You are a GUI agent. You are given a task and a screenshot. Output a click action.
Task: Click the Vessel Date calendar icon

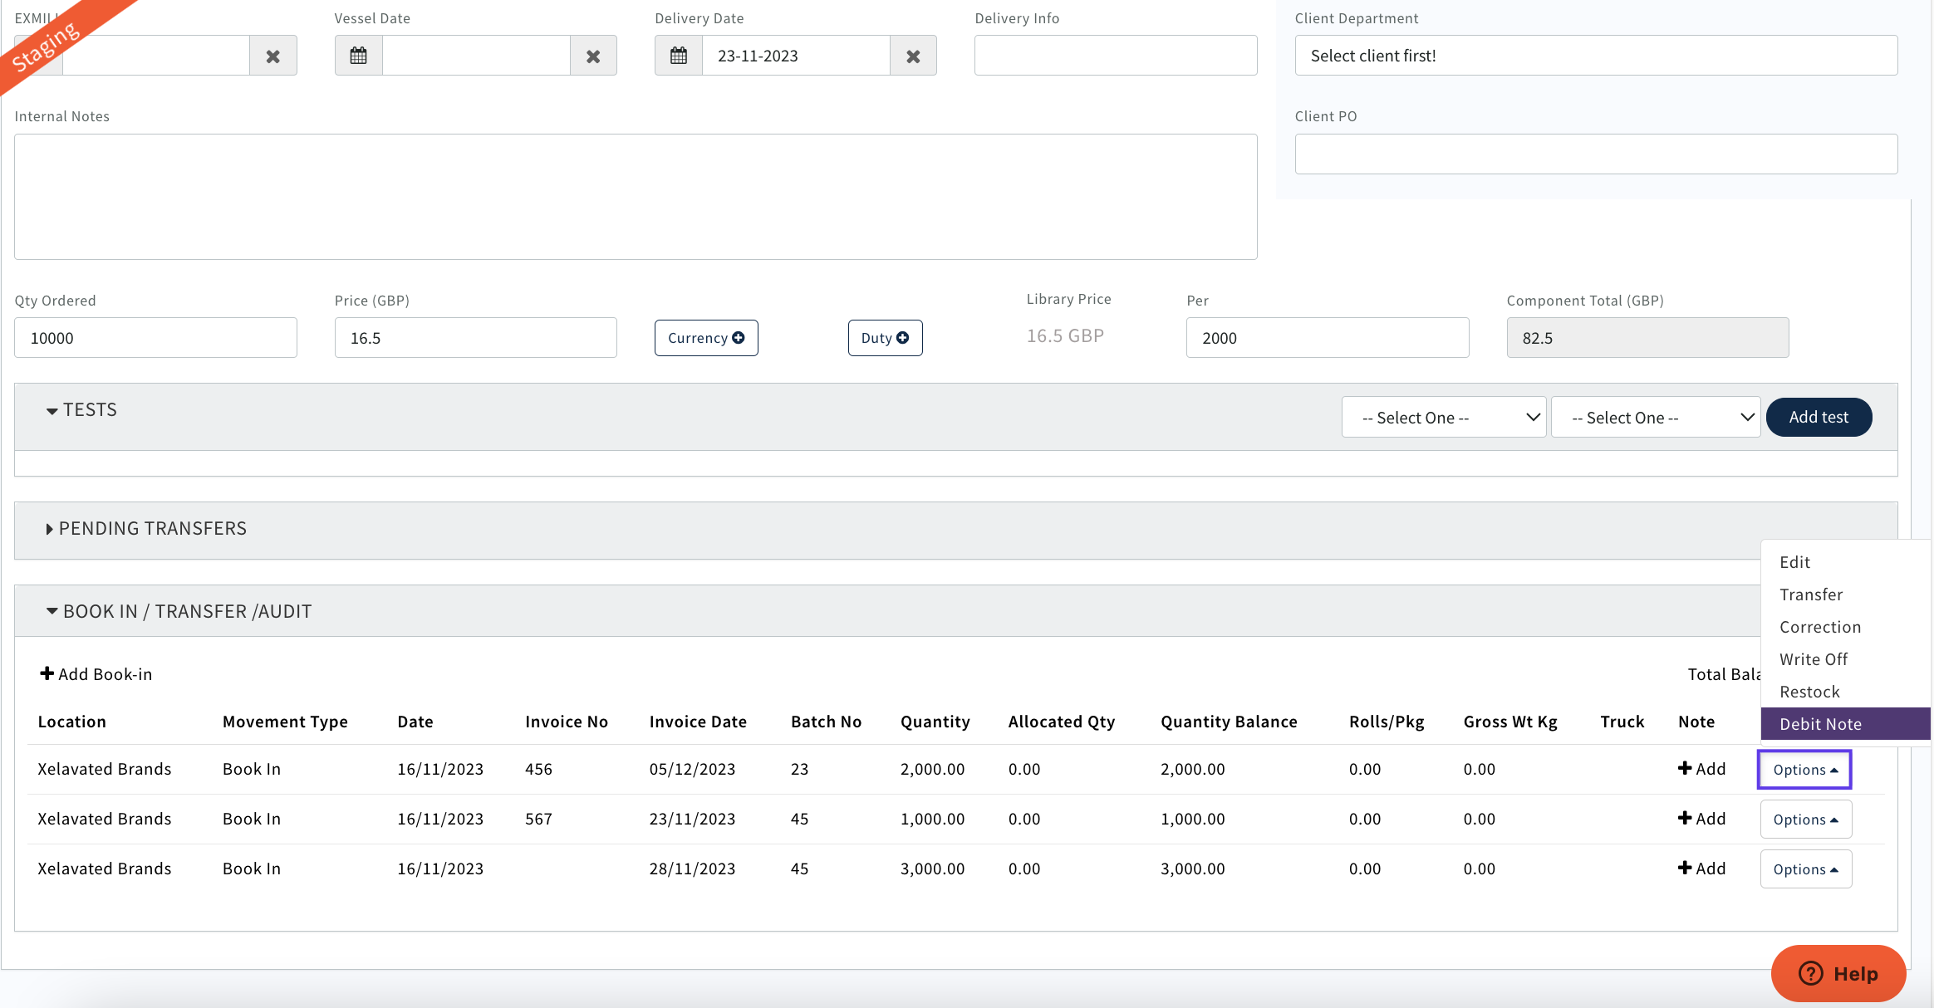click(x=358, y=56)
